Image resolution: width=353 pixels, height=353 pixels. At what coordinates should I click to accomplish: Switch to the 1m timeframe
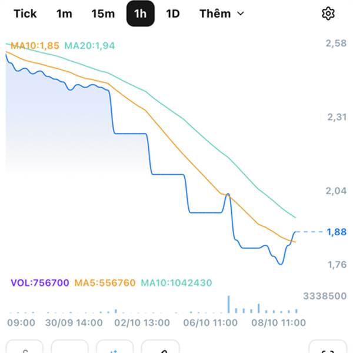click(x=64, y=14)
